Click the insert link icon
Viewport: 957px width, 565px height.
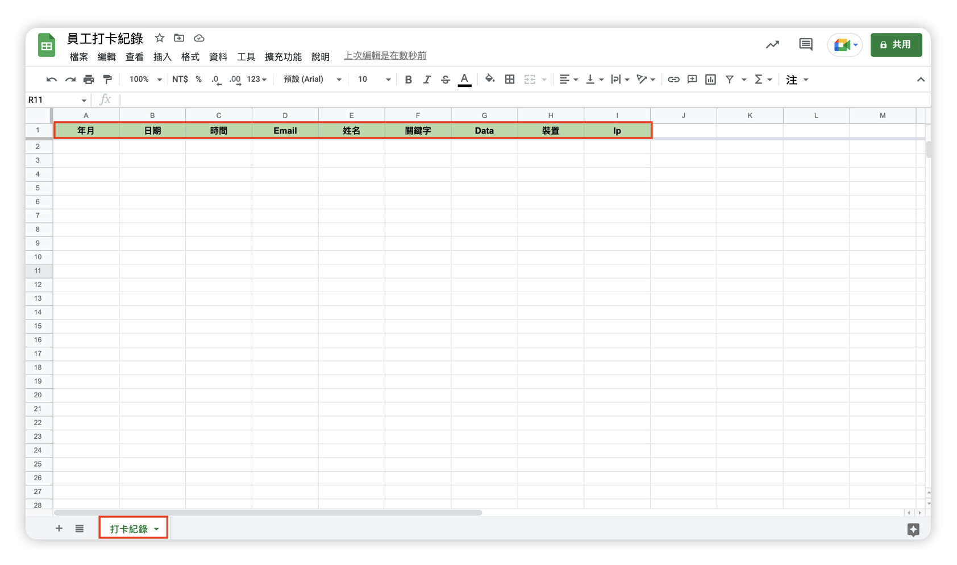pyautogui.click(x=673, y=80)
